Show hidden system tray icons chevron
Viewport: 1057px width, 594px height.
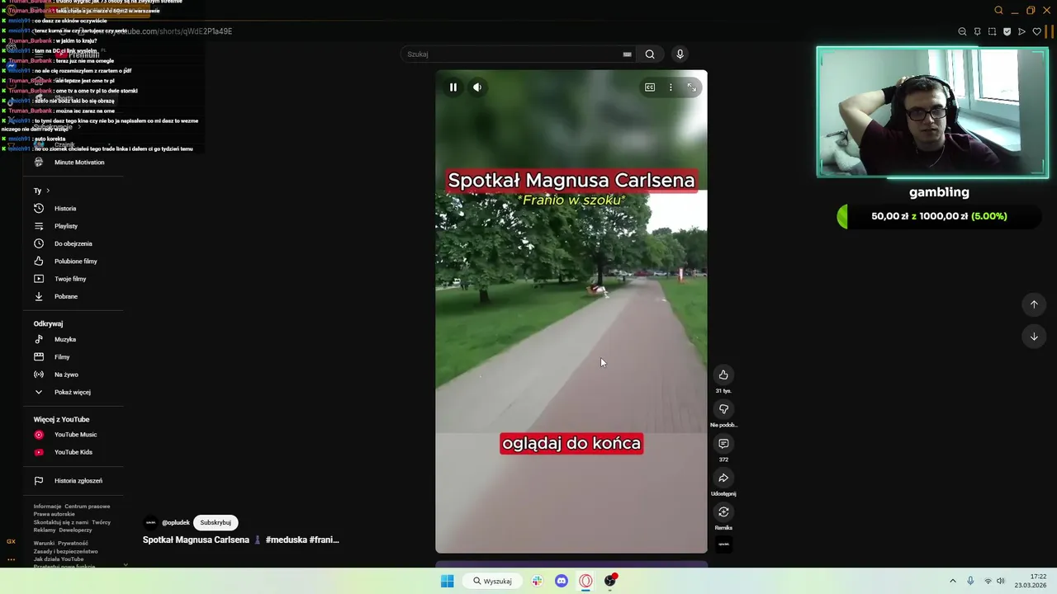pyautogui.click(x=952, y=581)
